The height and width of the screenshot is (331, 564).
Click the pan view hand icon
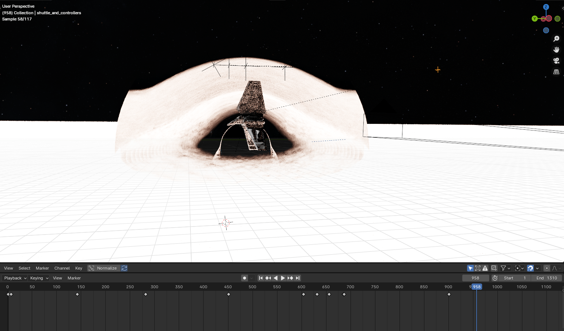(556, 50)
